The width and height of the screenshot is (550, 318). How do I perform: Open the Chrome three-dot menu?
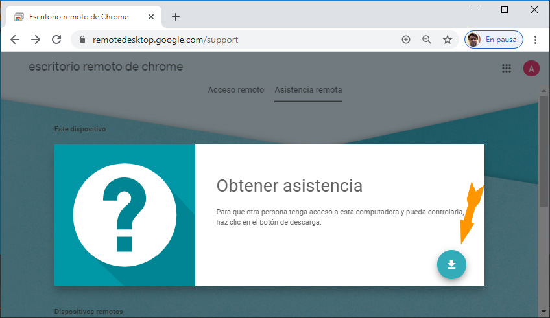536,40
